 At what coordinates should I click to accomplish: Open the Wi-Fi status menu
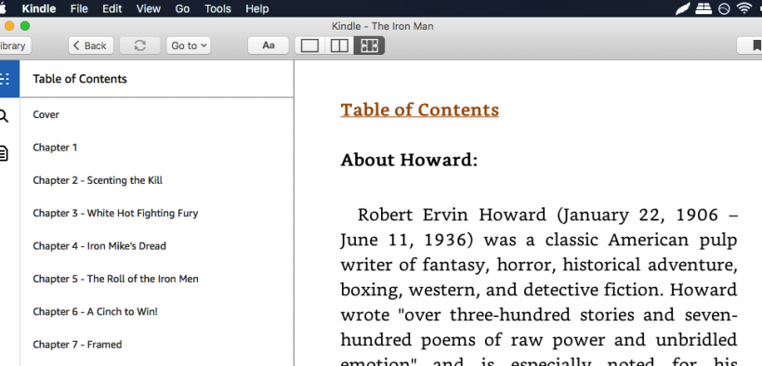(x=743, y=8)
